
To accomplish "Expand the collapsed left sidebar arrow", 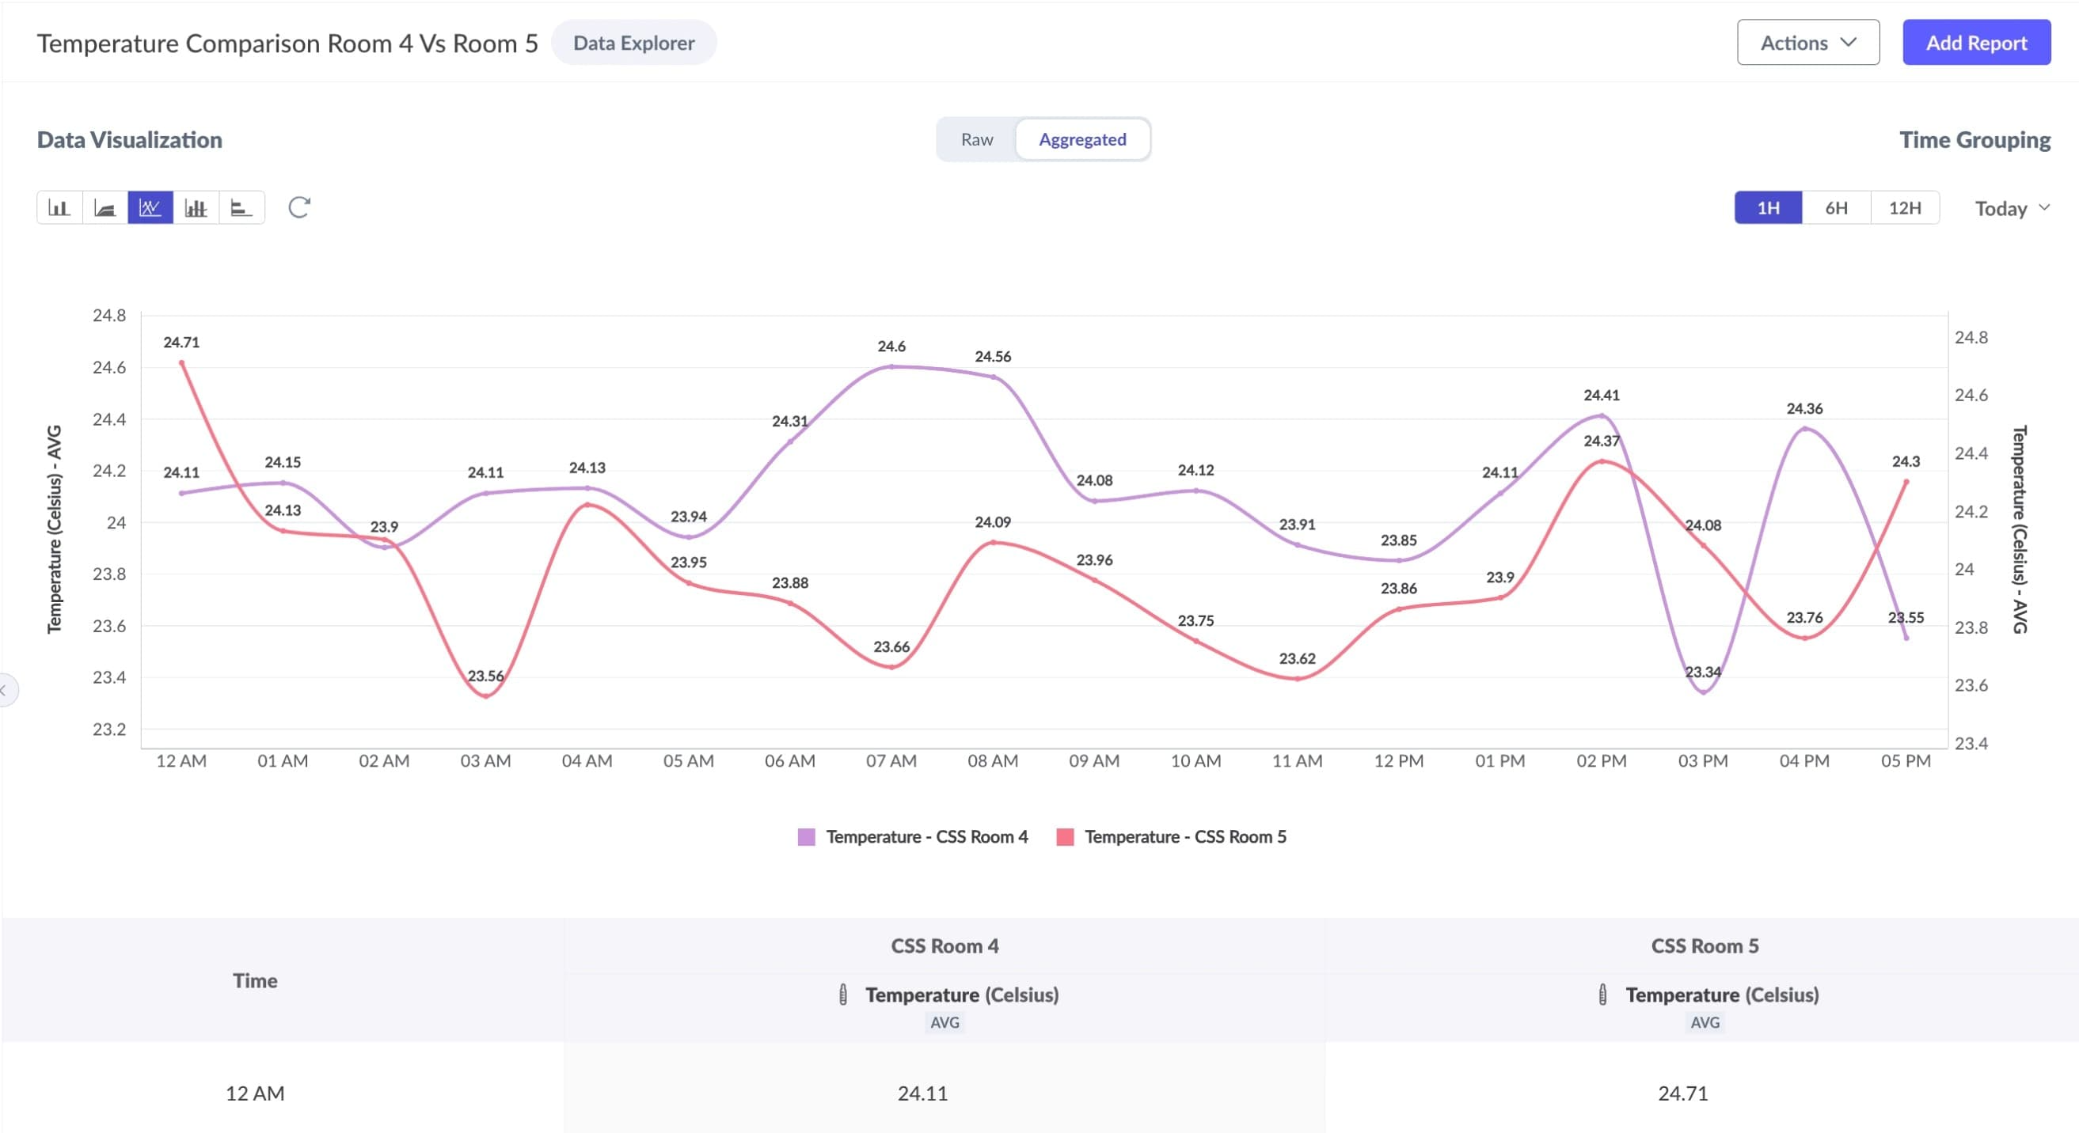I will pos(5,690).
